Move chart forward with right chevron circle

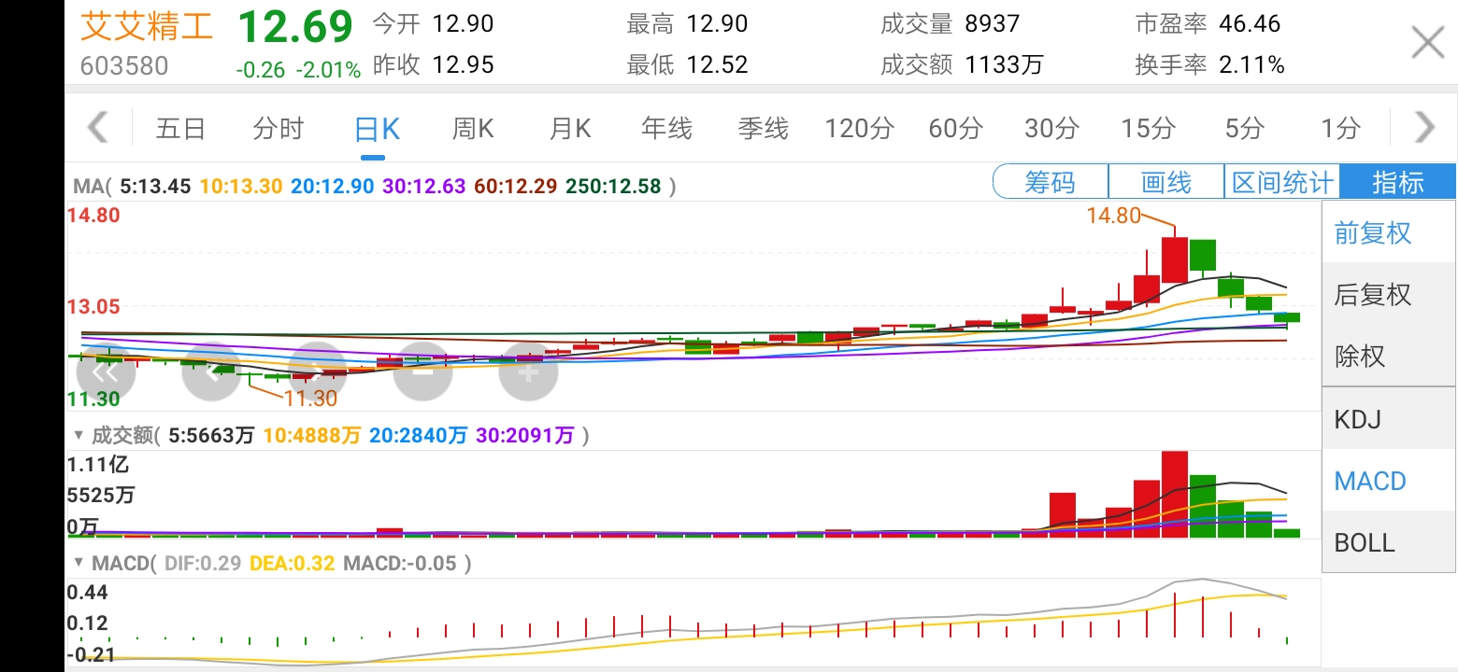click(317, 372)
